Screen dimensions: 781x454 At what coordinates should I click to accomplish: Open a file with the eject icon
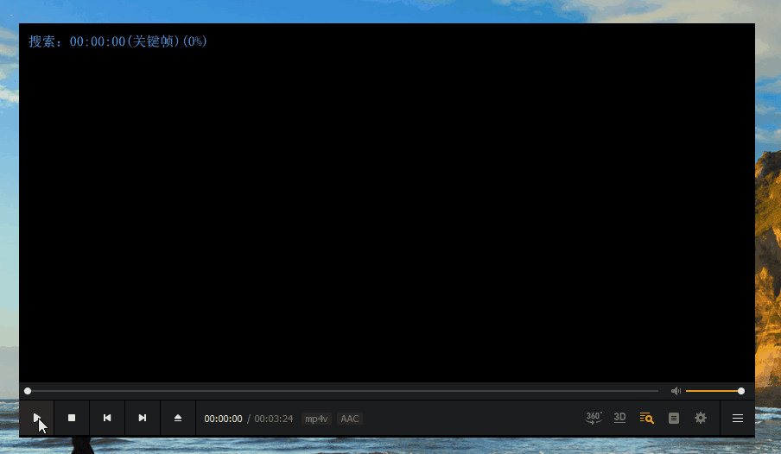[178, 418]
